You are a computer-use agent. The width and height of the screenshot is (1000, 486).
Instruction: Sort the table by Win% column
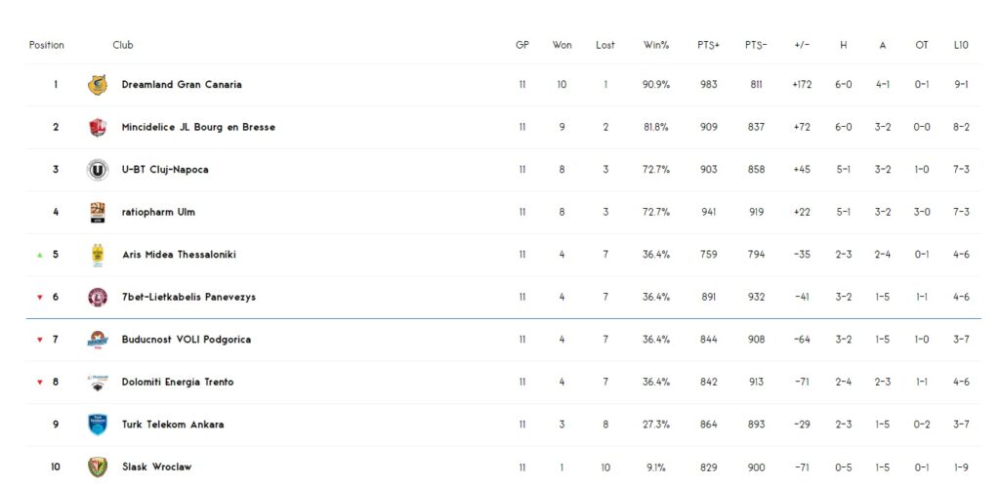[x=656, y=45]
